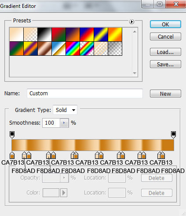This screenshot has height=216, width=186.
Task: Close the Gradient Editor window
Action: click(176, 4)
